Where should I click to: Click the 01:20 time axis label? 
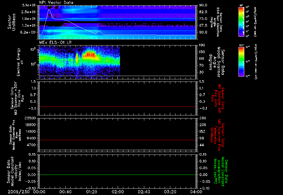coord(91,192)
